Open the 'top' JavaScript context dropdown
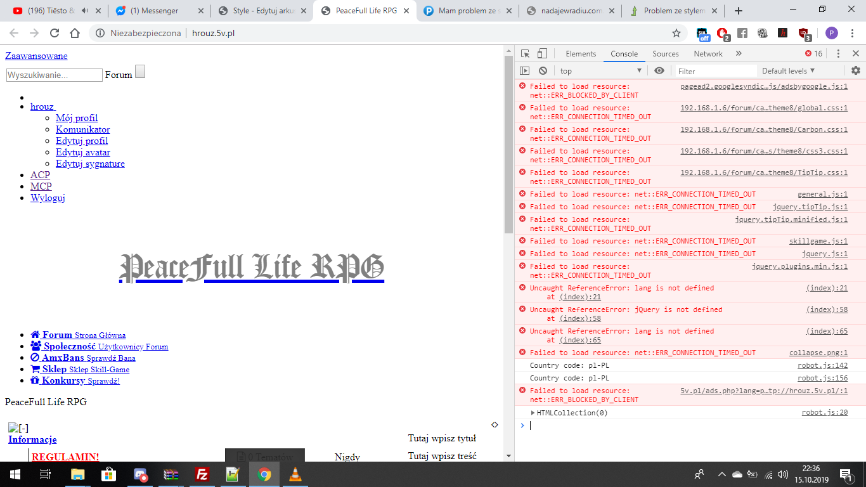Viewport: 866px width, 487px height. pyautogui.click(x=600, y=71)
